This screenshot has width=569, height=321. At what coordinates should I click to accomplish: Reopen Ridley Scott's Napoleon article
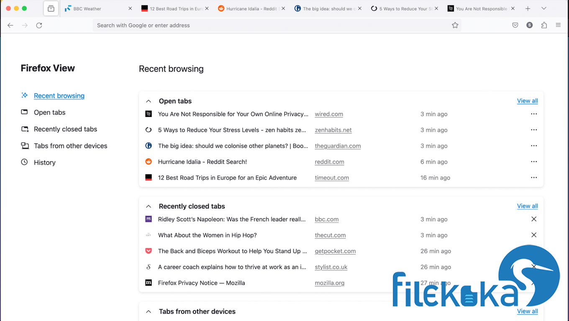(x=232, y=219)
